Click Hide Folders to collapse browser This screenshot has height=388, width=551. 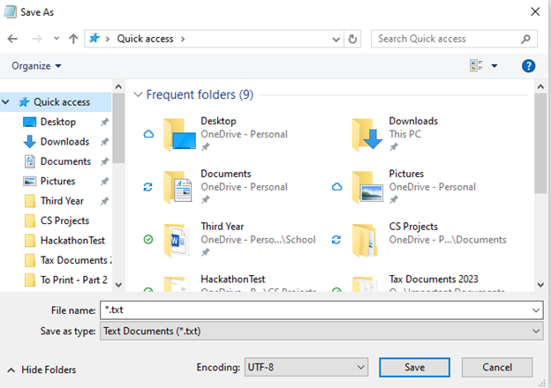pos(42,369)
